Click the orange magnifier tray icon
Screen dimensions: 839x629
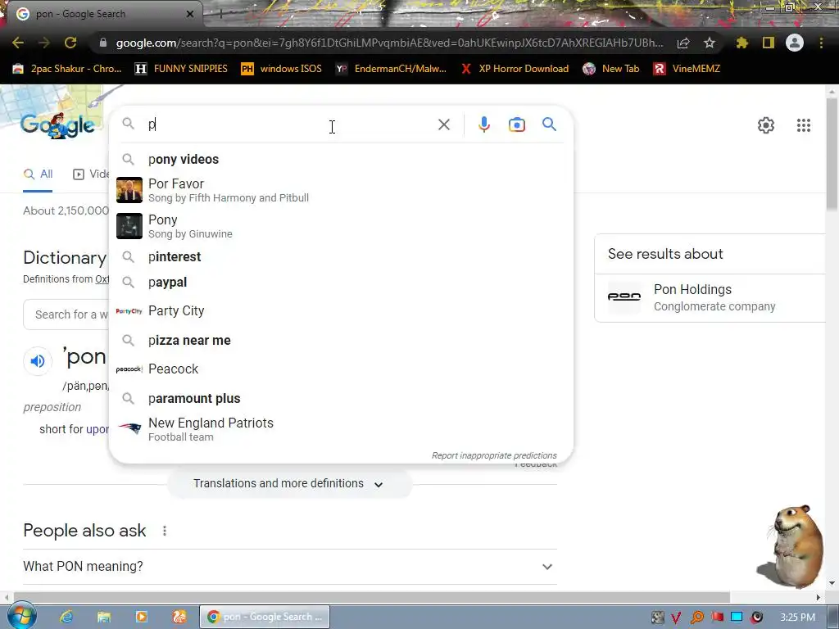pos(696,618)
